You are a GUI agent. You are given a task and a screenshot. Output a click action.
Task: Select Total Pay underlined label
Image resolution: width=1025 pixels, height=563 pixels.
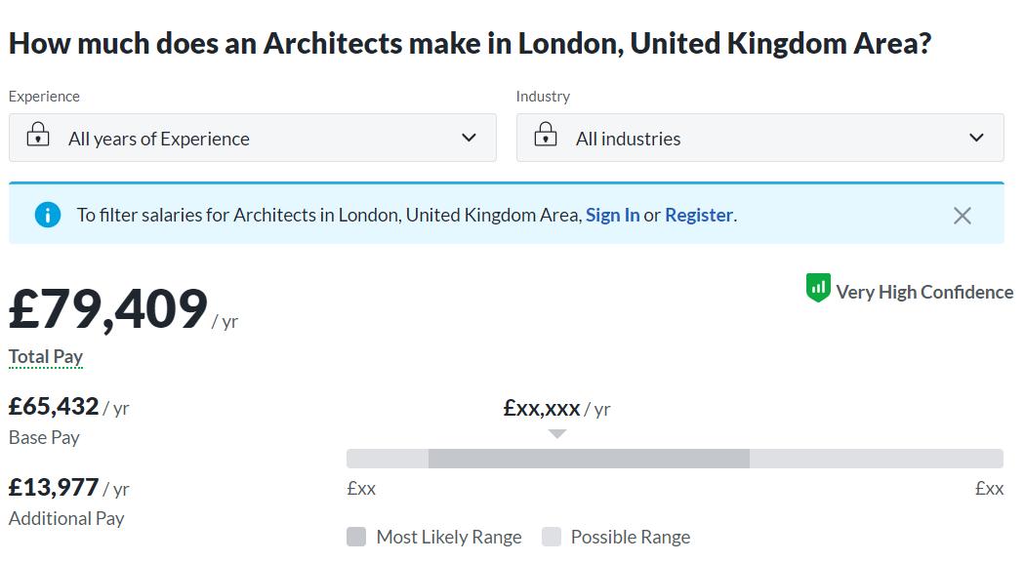[45, 355]
